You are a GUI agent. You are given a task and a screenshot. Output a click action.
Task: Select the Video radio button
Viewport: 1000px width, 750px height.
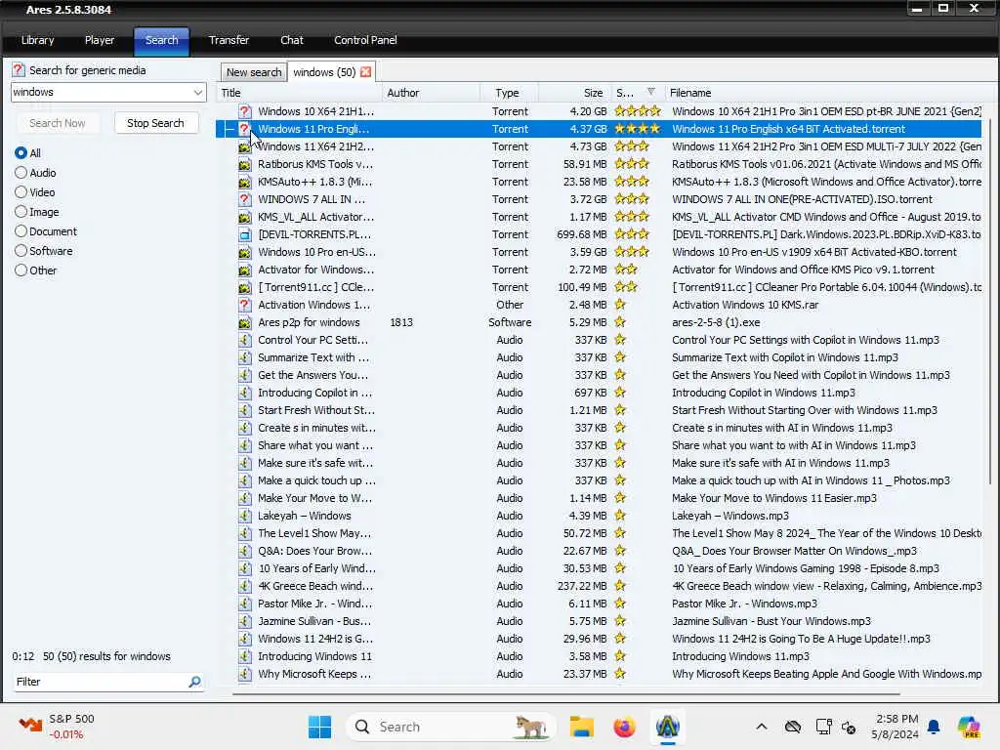click(x=21, y=192)
